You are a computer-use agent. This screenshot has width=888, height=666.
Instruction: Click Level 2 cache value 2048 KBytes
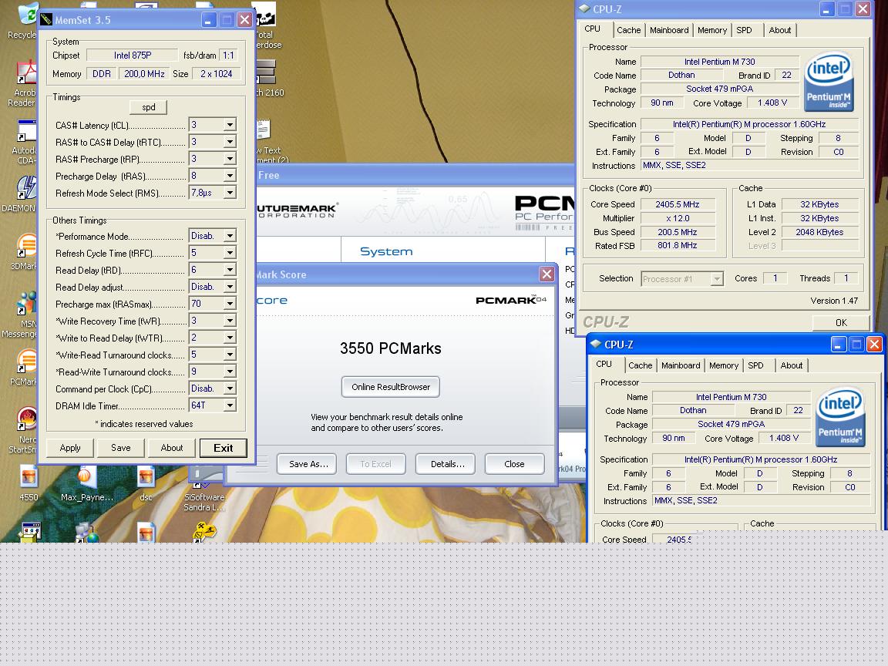coord(819,232)
